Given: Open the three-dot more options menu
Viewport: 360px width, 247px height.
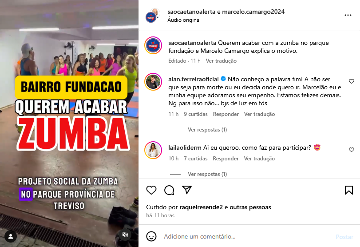Looking at the screenshot, I should (x=348, y=15).
